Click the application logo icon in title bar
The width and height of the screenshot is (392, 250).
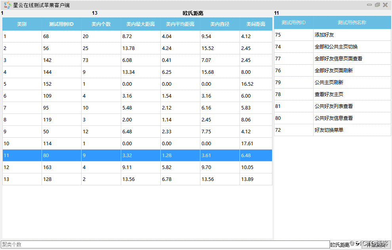tap(8, 5)
